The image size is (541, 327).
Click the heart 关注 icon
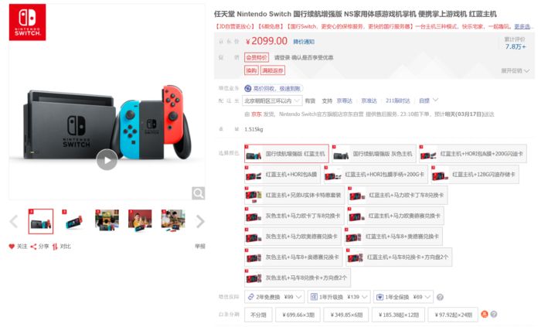[12, 247]
